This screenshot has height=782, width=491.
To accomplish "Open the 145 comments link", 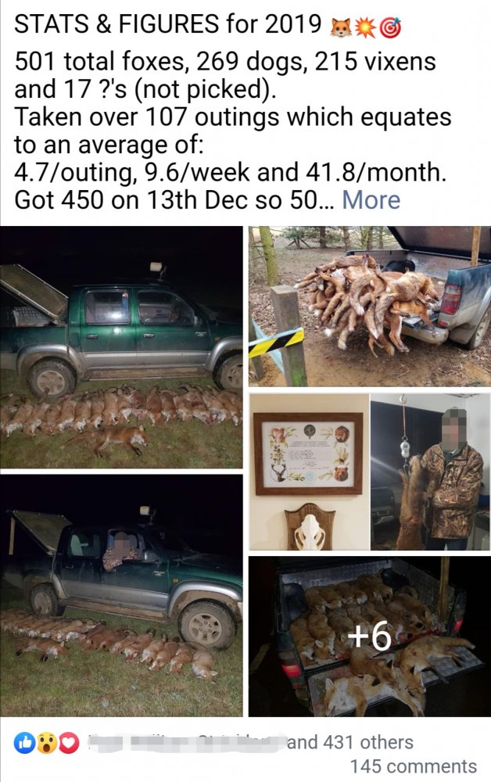I will coord(414,766).
